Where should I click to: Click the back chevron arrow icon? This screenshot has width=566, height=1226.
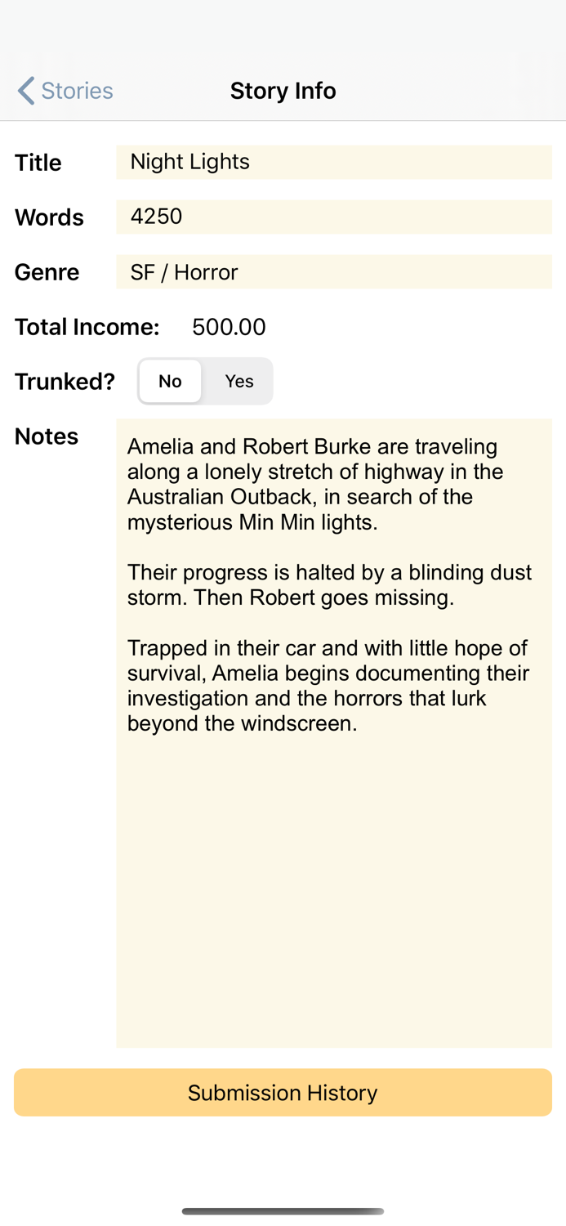(x=25, y=90)
